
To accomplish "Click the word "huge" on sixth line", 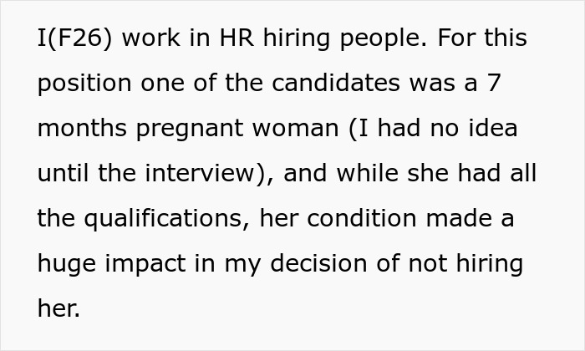I will tap(67, 265).
